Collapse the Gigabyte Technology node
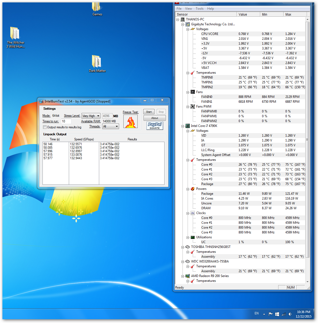Screen dimensions: 318x323 coord(183,24)
